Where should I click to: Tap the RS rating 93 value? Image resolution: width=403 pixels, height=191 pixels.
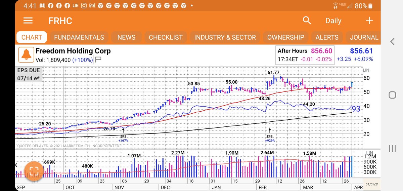(356, 109)
